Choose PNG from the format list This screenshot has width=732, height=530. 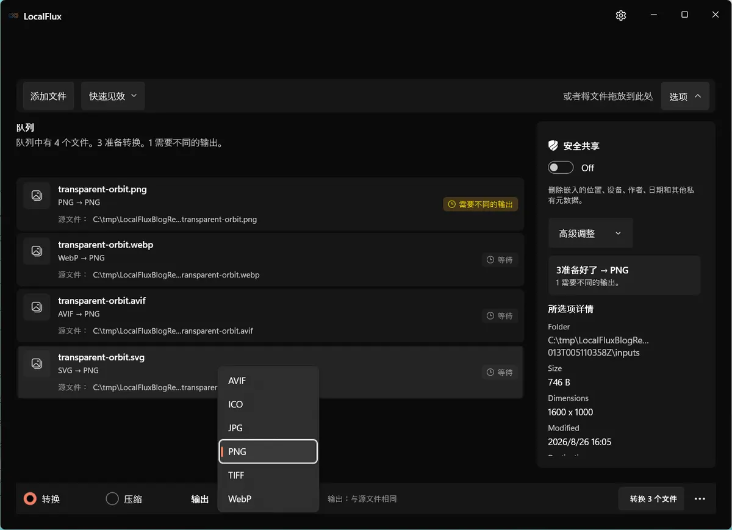[x=268, y=451]
